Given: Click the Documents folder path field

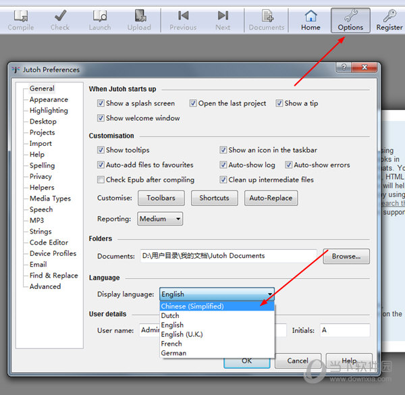Looking at the screenshot, I should [229, 256].
